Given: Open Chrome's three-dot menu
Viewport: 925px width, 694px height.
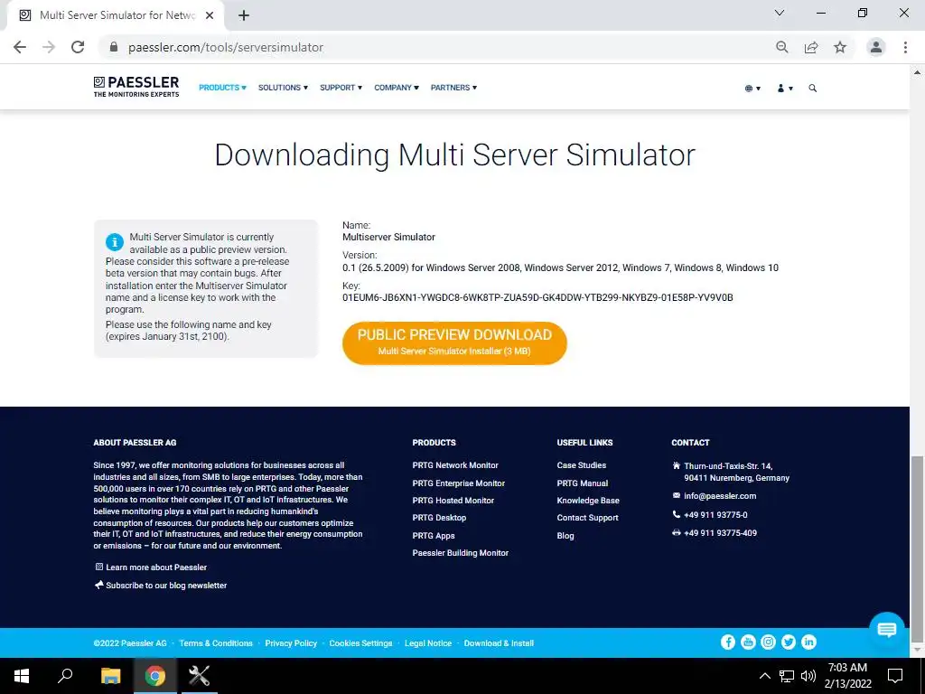Looking at the screenshot, I should click(905, 47).
